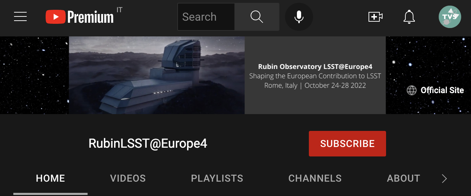471x196 pixels.
Task: Focus the Search input field
Action: tap(206, 17)
